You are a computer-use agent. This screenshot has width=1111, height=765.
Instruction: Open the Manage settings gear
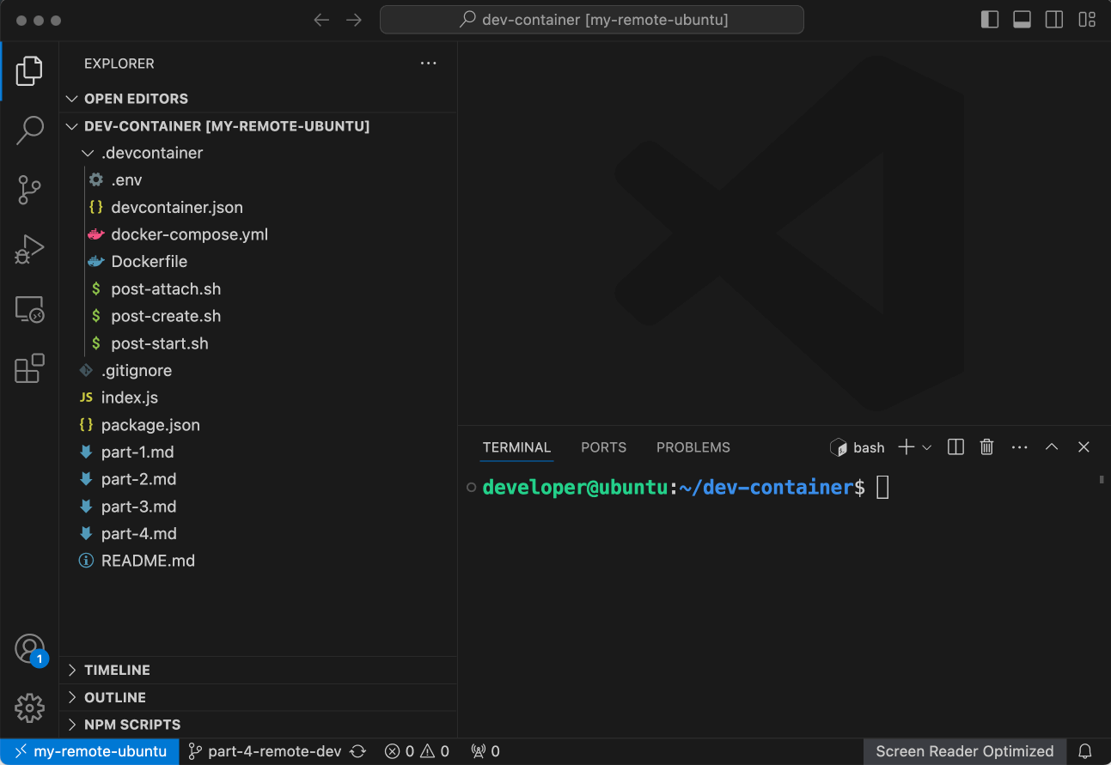tap(30, 708)
